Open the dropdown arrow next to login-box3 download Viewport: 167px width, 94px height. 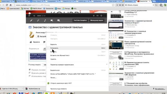(x=23, y=89)
